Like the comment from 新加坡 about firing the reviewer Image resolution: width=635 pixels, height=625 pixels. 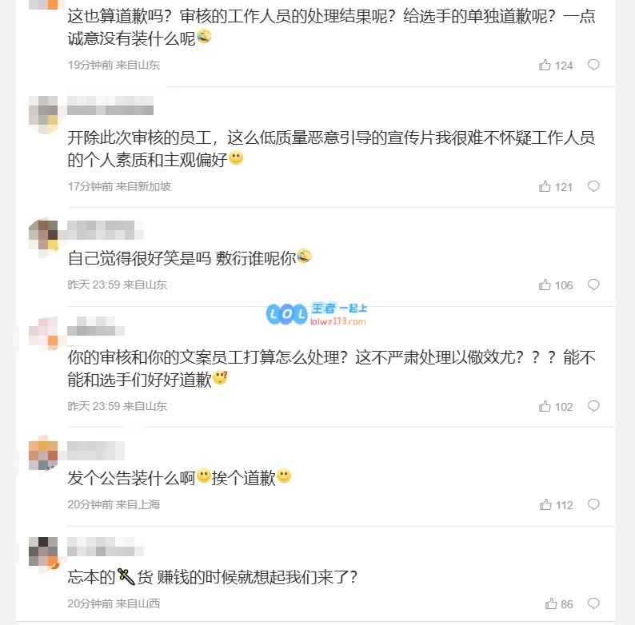[545, 187]
